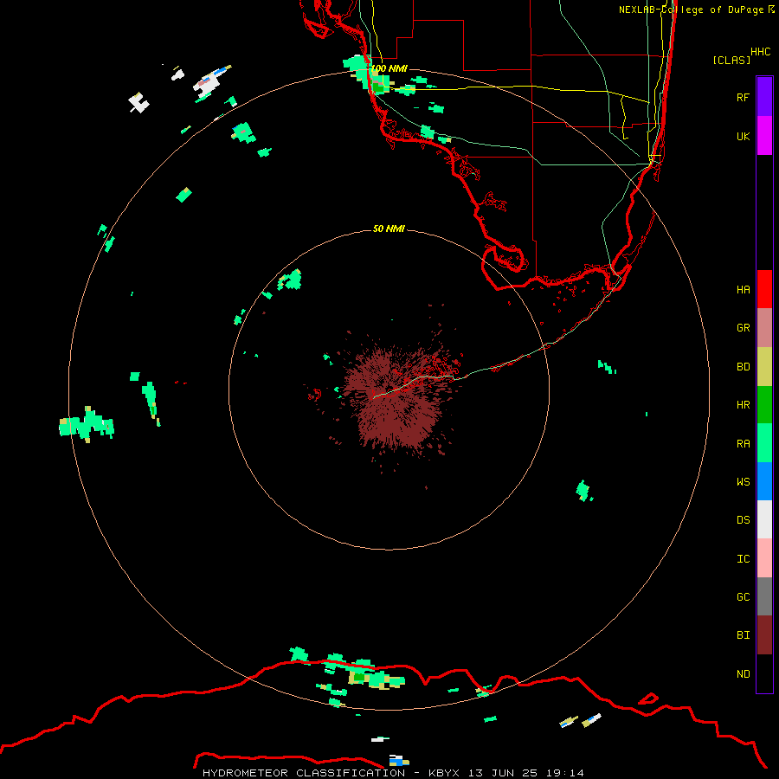Click the BI legend label

pyautogui.click(x=743, y=635)
